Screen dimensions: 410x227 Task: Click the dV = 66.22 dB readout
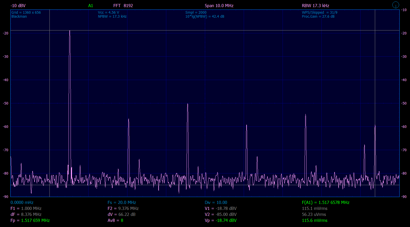point(121,214)
